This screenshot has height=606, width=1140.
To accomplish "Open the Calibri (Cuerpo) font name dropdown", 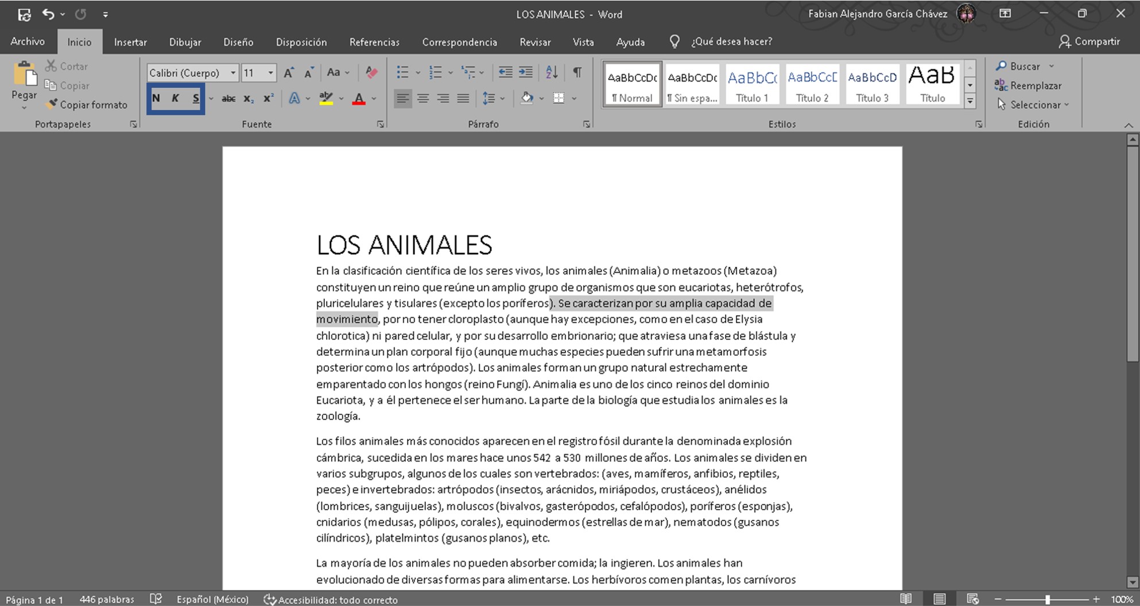I will [233, 73].
